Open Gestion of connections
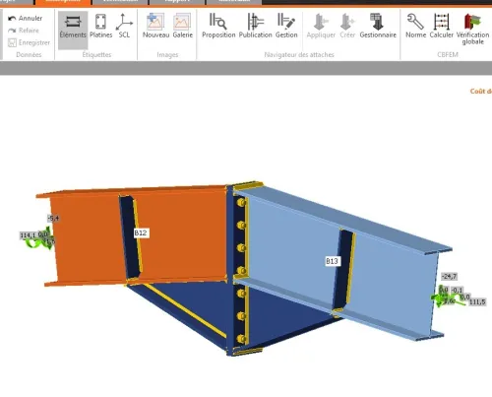Screen dimensions: 492x397 pyautogui.click(x=286, y=27)
